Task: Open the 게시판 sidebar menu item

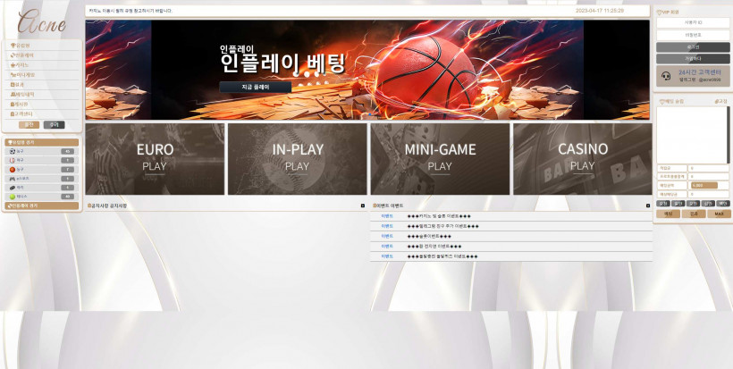Action: [x=43, y=105]
